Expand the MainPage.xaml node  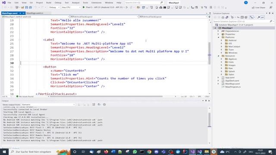[x=218, y=84]
